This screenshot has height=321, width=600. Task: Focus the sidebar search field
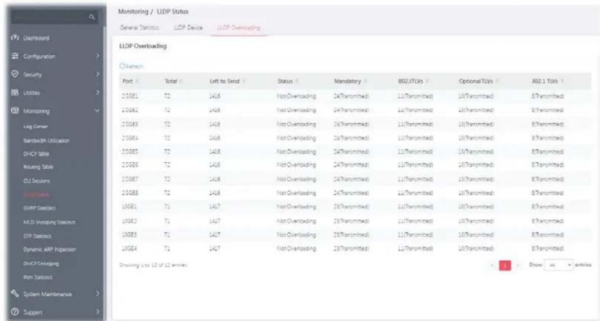coord(54,17)
